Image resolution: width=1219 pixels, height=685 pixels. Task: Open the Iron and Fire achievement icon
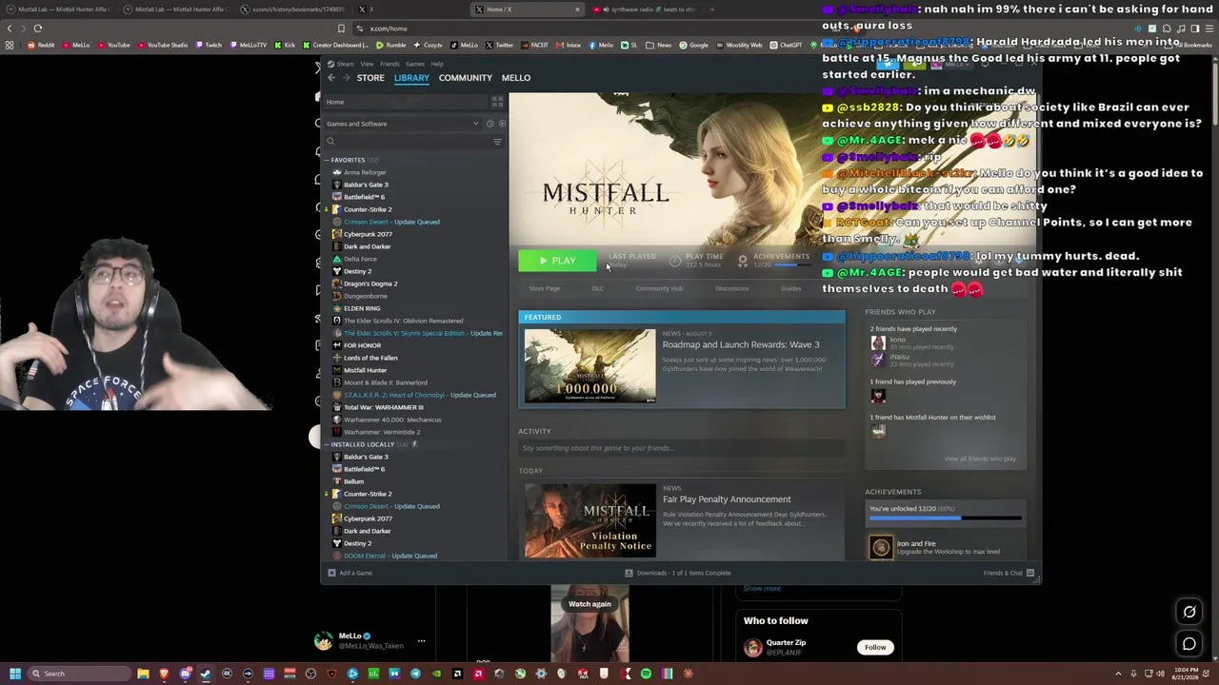coord(881,547)
